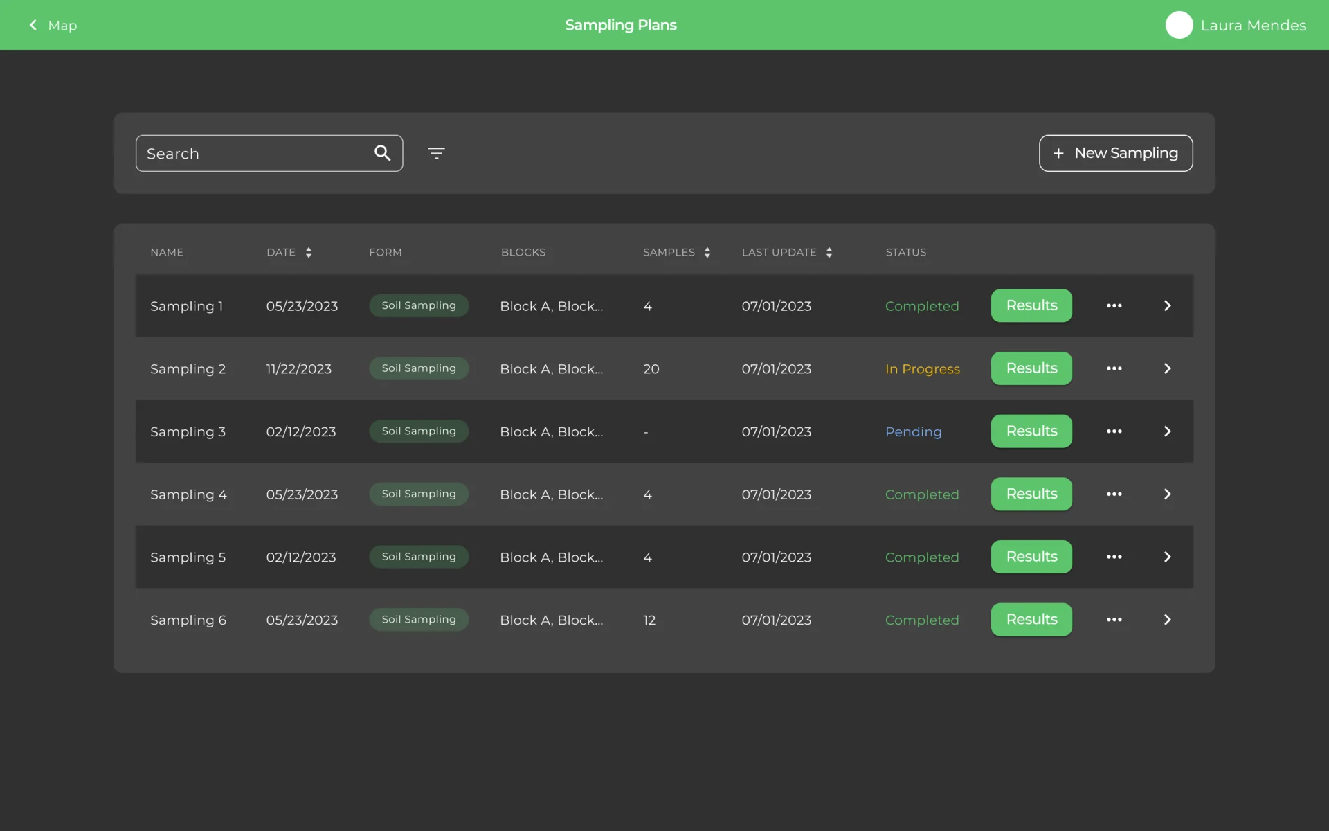Screen dimensions: 1329x831
Task: Open more options for Sampling 6
Action: coord(1114,620)
